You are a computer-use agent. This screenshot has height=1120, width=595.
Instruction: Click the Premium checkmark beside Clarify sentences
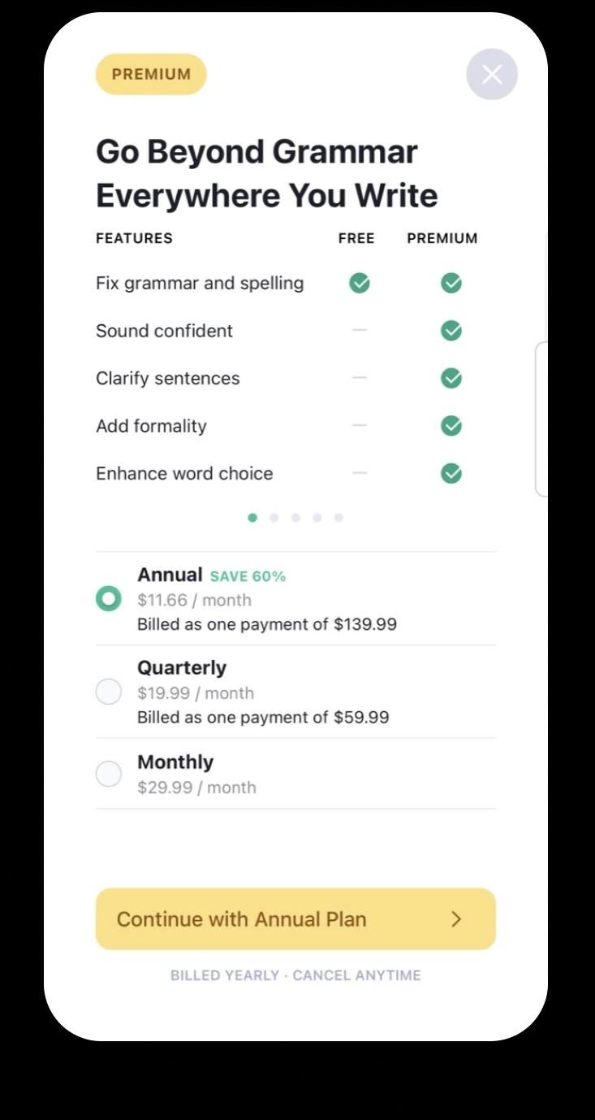pyautogui.click(x=451, y=378)
